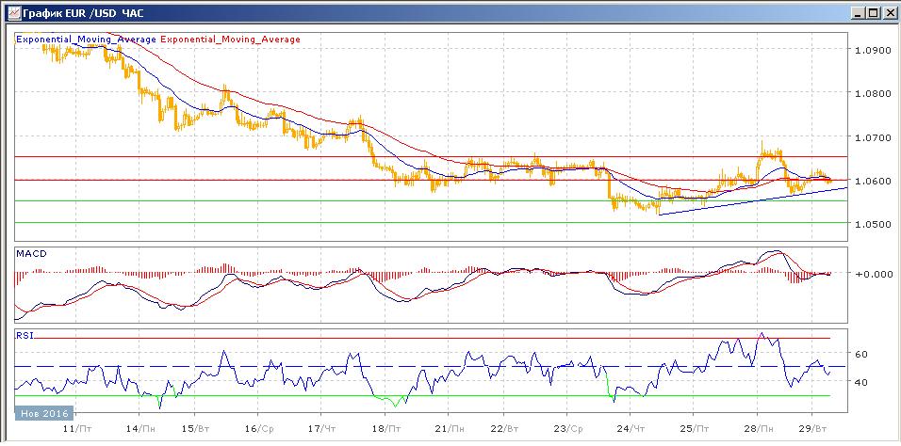Screen dimensions: 901x446
Task: Click the blue Exponential_Moving_Average label
Action: click(86, 40)
